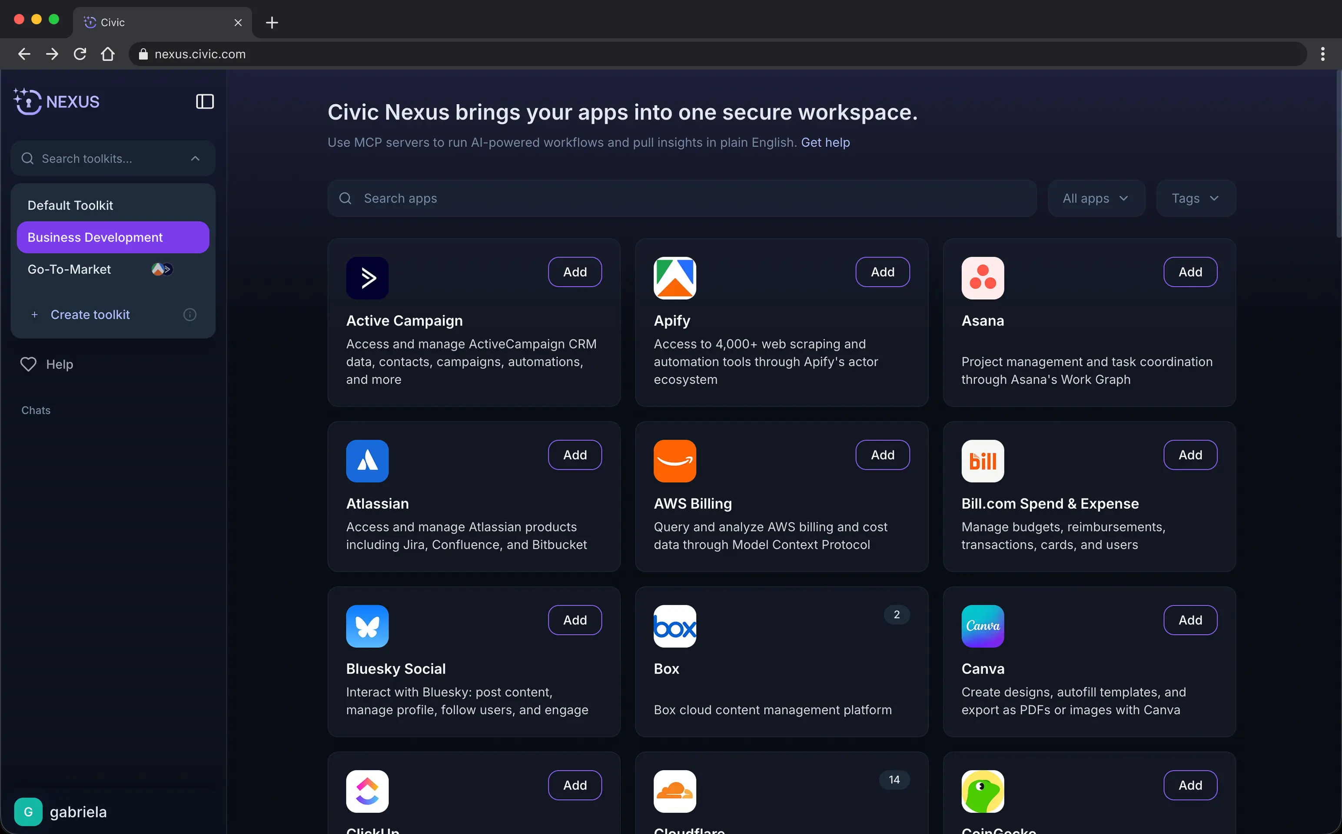Click the Apify logo icon
Viewport: 1342px width, 834px height.
click(x=674, y=278)
